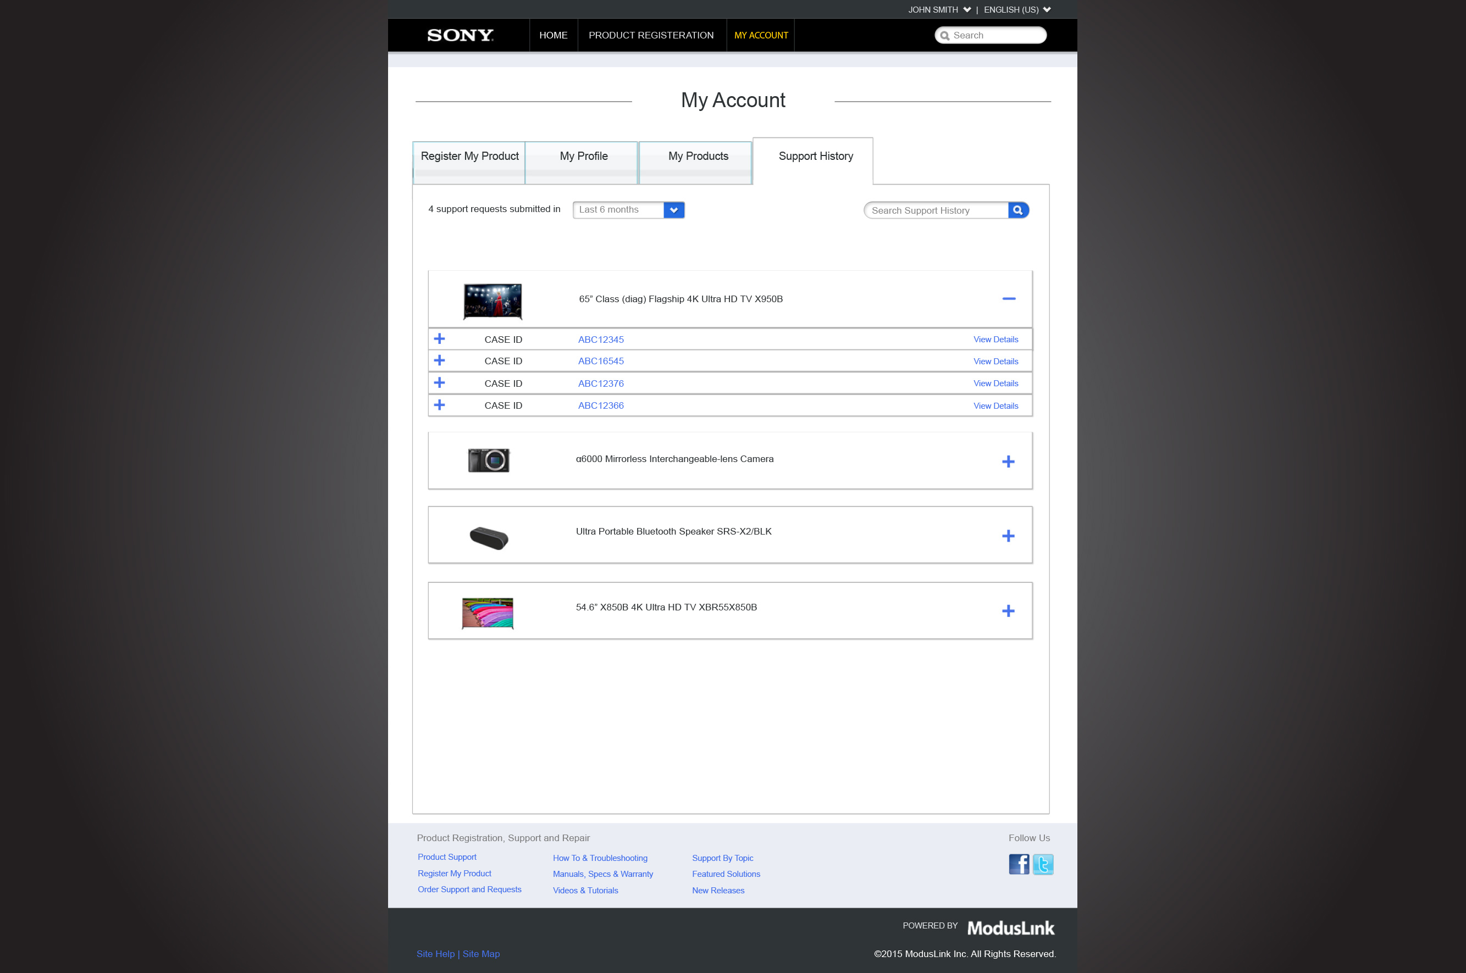This screenshot has height=973, width=1466.
Task: Click the Sony logo
Action: [x=460, y=35]
